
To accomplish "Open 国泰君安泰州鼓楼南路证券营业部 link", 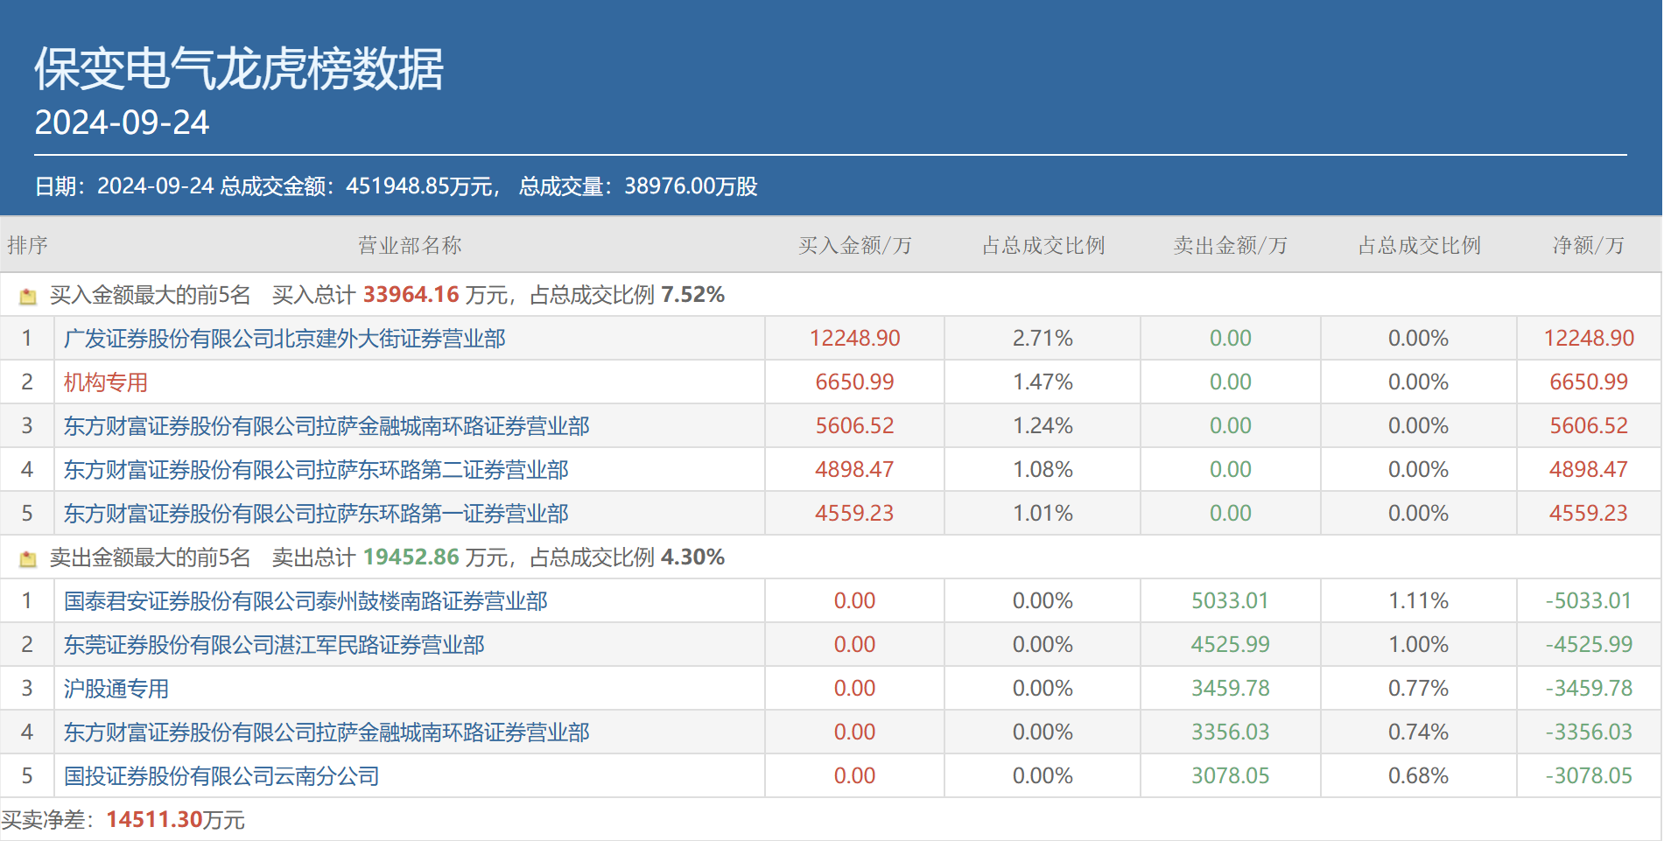I will coord(305,601).
